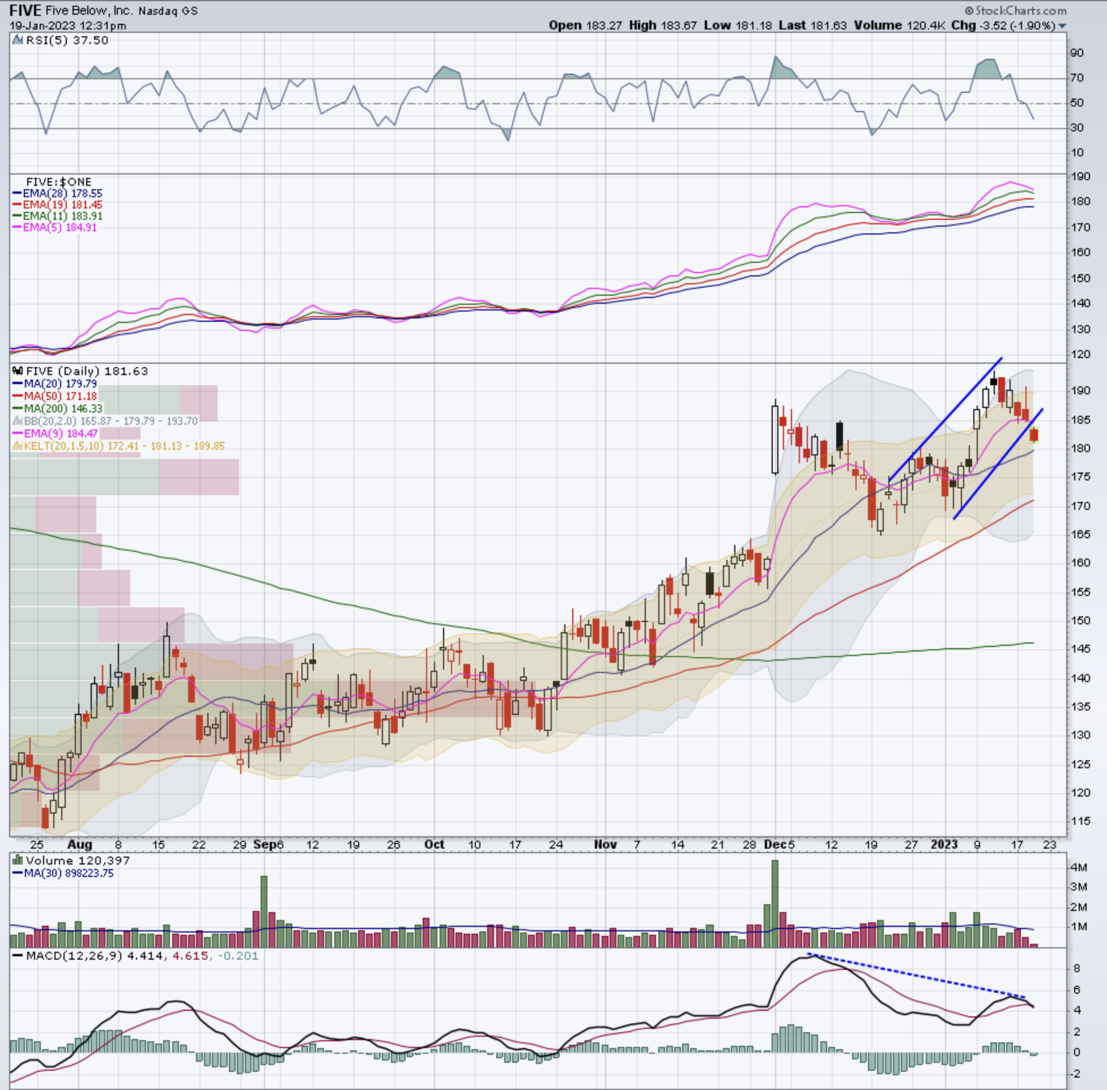Image resolution: width=1107 pixels, height=1090 pixels.
Task: Click the Nov label on date axis
Action: coord(605,844)
